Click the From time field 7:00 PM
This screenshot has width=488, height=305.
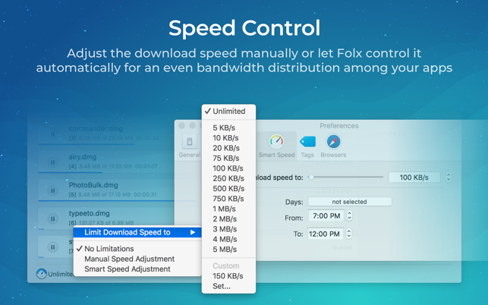click(326, 215)
